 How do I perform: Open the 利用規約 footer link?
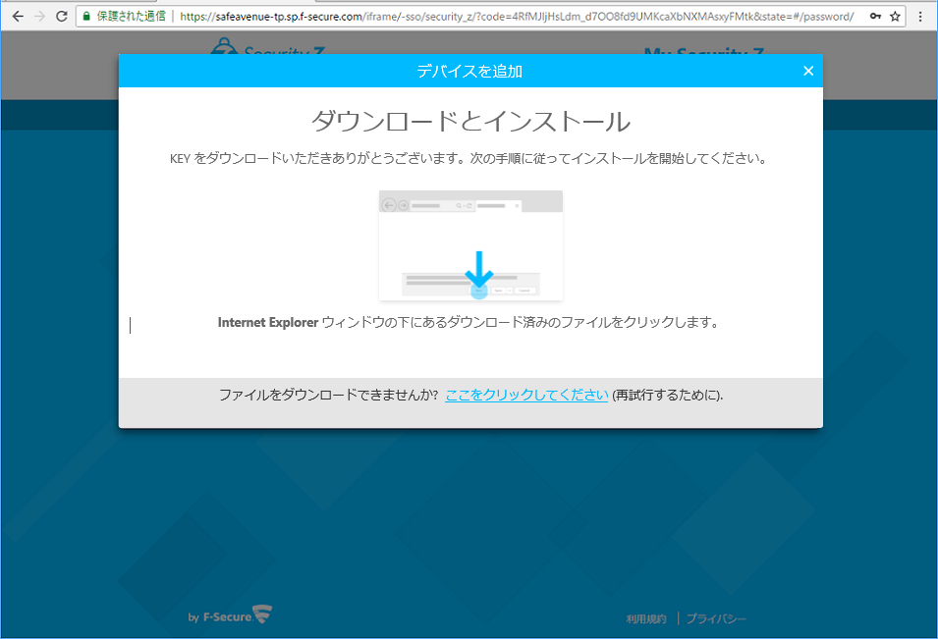(646, 618)
